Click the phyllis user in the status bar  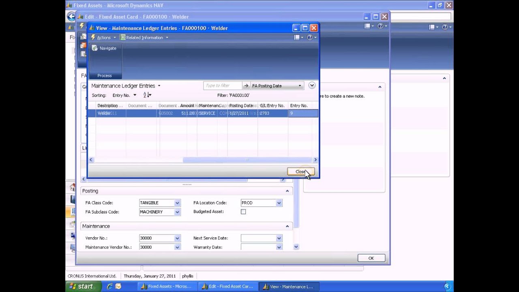188,276
